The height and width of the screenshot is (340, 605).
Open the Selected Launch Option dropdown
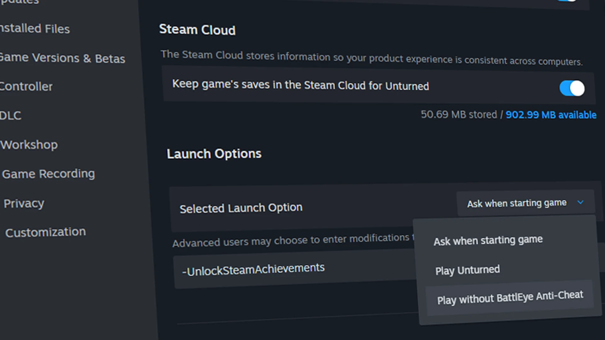(526, 203)
